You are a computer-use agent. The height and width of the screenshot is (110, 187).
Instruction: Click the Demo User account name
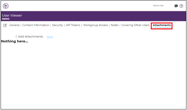click(x=159, y=5)
